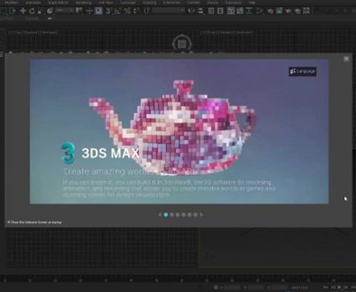Open the Rendered Frame Window icon

(279, 11)
